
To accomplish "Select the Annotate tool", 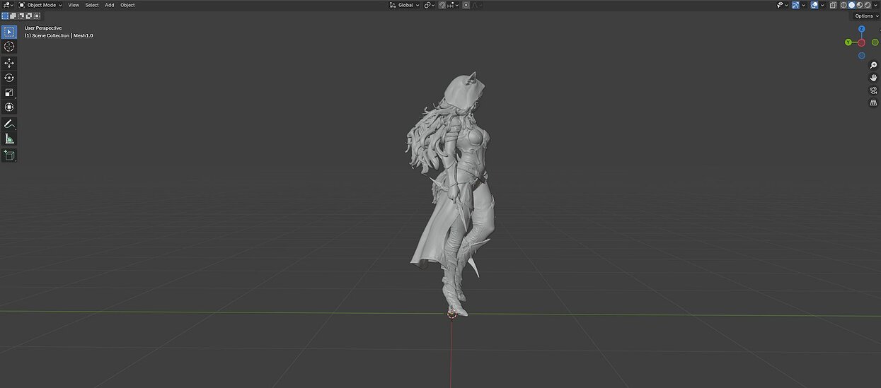I will click(x=8, y=124).
